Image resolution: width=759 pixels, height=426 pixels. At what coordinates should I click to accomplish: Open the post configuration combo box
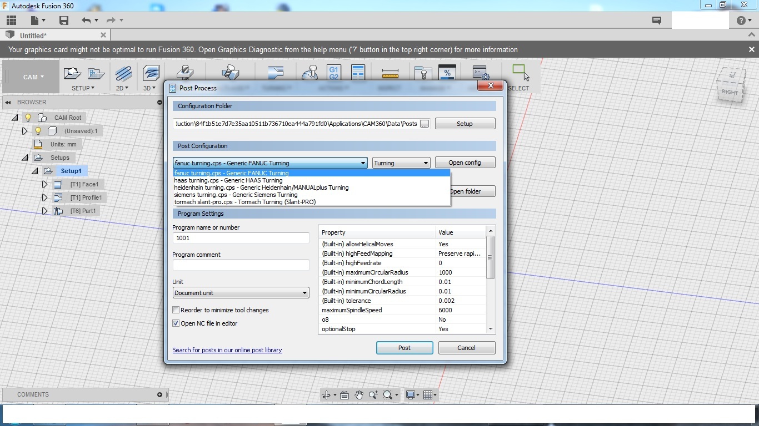pyautogui.click(x=270, y=163)
